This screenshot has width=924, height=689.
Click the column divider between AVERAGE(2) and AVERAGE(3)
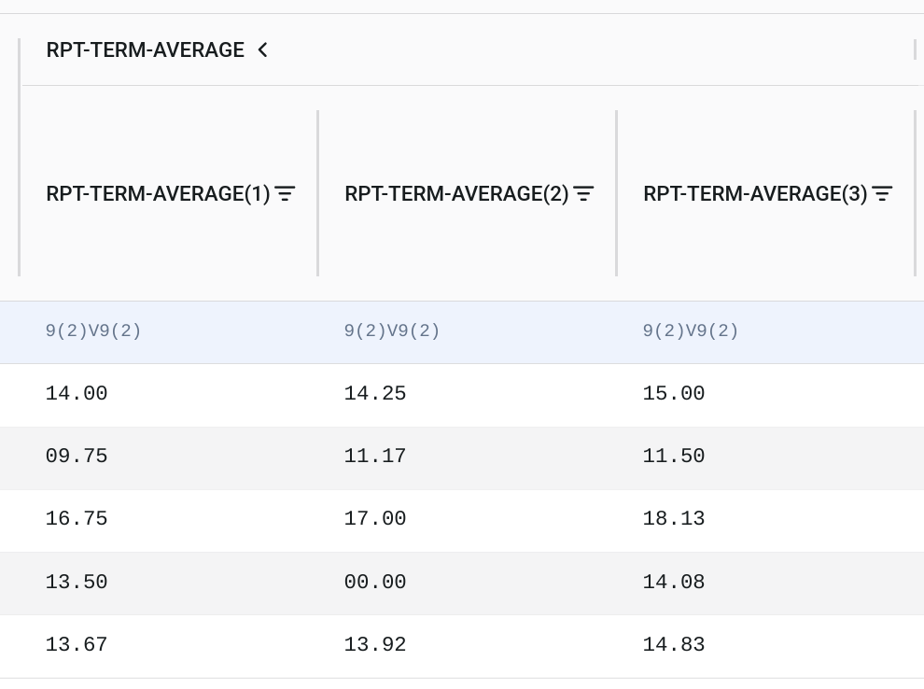[616, 193]
